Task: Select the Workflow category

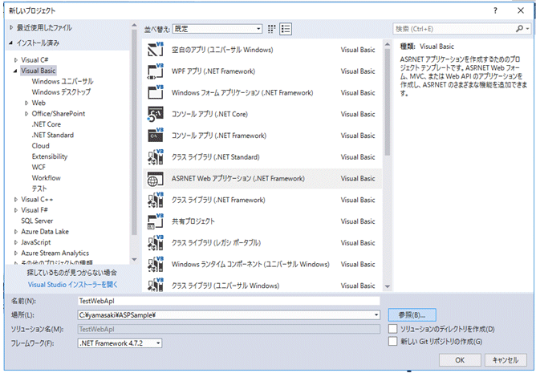Action: tap(47, 178)
